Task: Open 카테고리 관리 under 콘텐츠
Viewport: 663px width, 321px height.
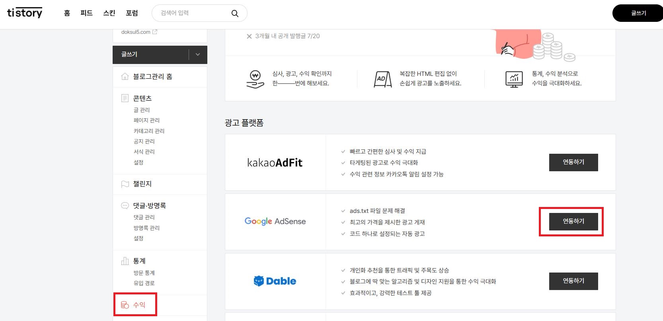Action: point(149,131)
